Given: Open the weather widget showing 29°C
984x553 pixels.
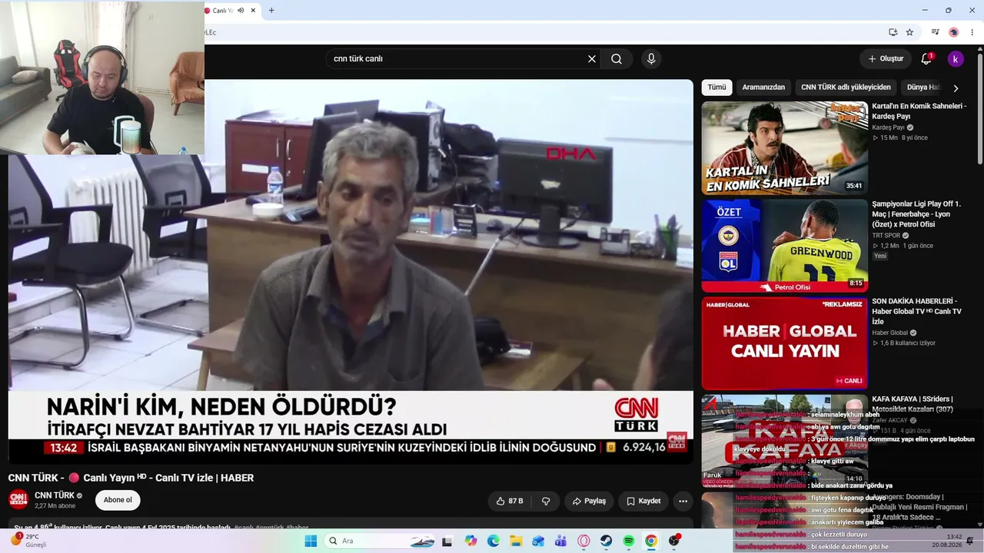Looking at the screenshot, I should point(29,540).
